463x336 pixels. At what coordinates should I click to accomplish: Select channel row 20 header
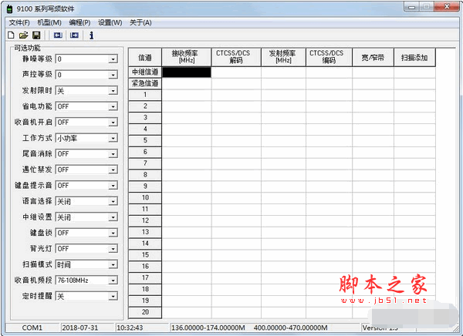(x=145, y=312)
